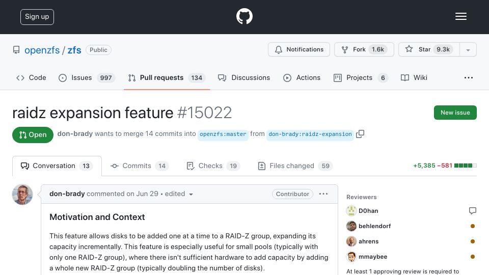This screenshot has width=489, height=275.
Task: Click D0han reviewer avatar
Action: 351,211
